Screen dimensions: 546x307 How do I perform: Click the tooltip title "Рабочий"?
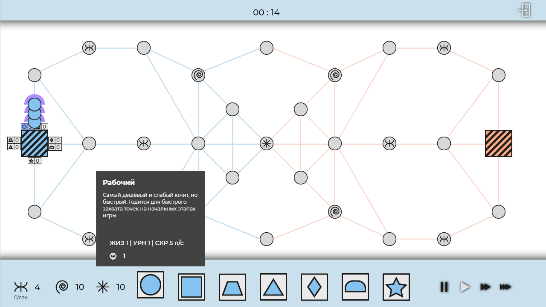119,182
